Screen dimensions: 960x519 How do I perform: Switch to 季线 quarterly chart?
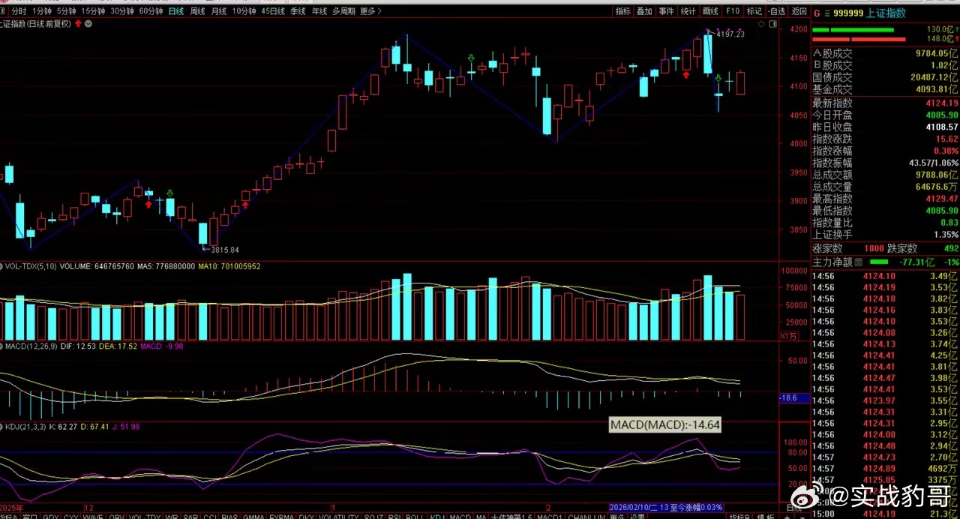click(298, 11)
